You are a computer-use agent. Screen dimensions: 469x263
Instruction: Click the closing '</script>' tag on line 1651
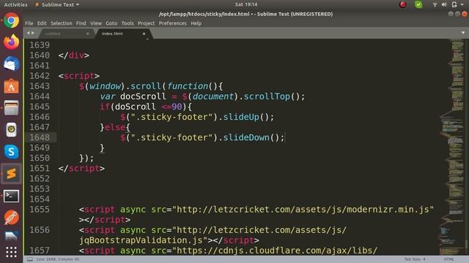[x=81, y=168]
